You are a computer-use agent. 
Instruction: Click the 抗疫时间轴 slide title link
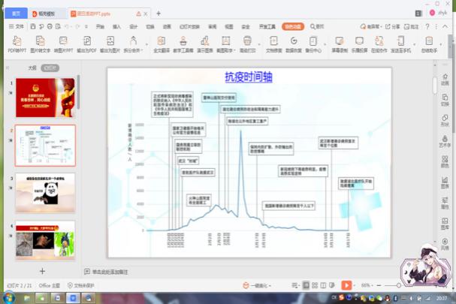click(249, 77)
